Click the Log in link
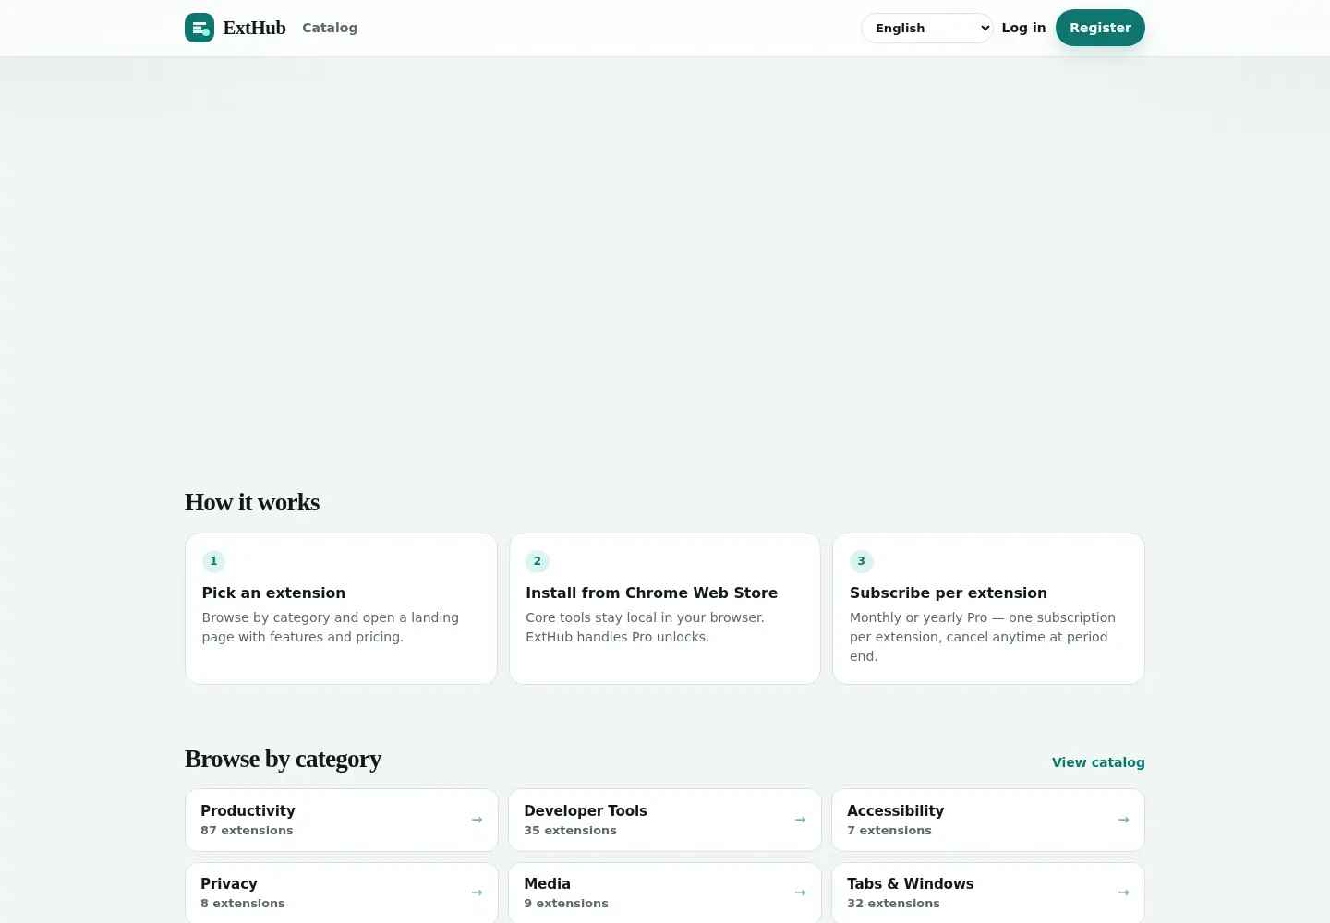 (x=1023, y=28)
